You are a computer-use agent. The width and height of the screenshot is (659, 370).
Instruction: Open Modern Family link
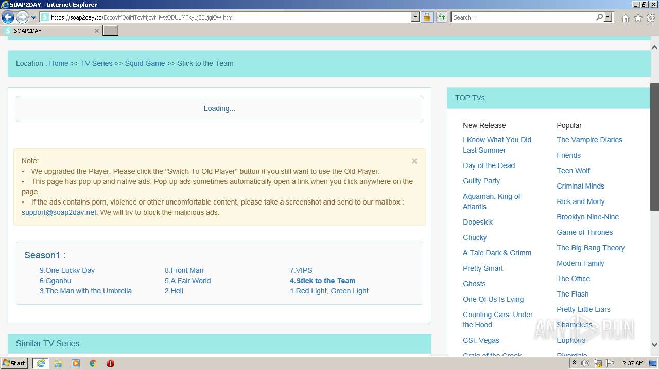(x=580, y=263)
